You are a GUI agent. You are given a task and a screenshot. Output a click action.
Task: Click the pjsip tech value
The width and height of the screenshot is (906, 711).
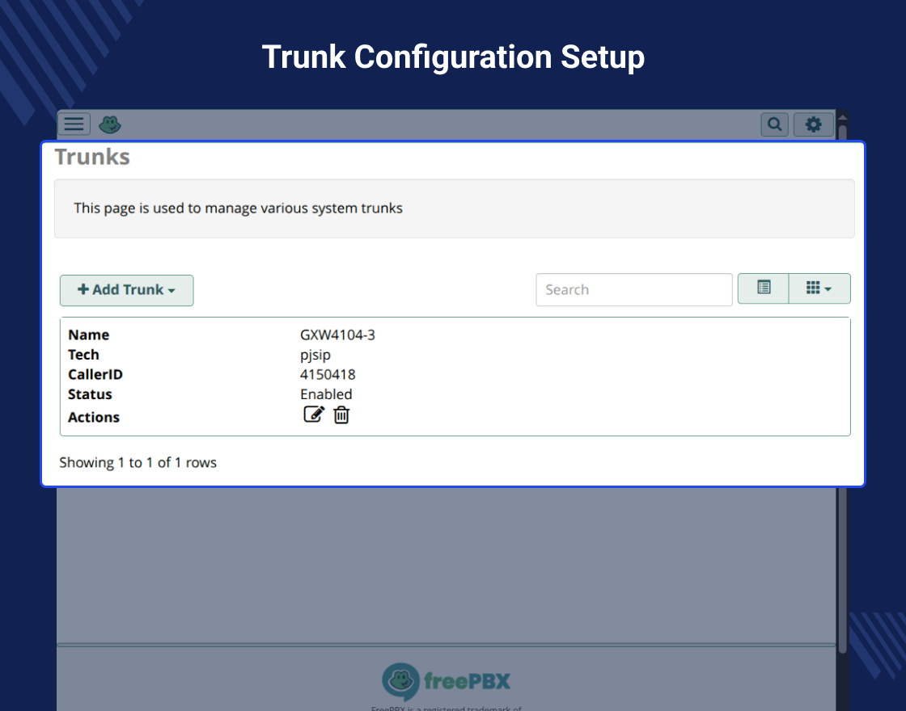[x=315, y=355]
